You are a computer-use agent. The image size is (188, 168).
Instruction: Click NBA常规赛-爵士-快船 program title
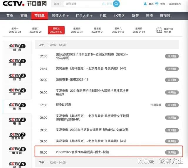click(82, 152)
